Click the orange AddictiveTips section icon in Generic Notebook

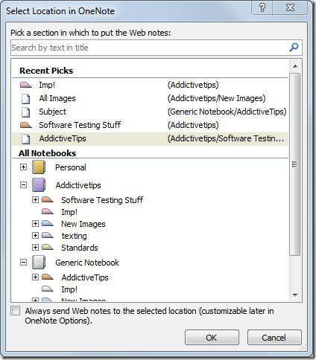48,277
